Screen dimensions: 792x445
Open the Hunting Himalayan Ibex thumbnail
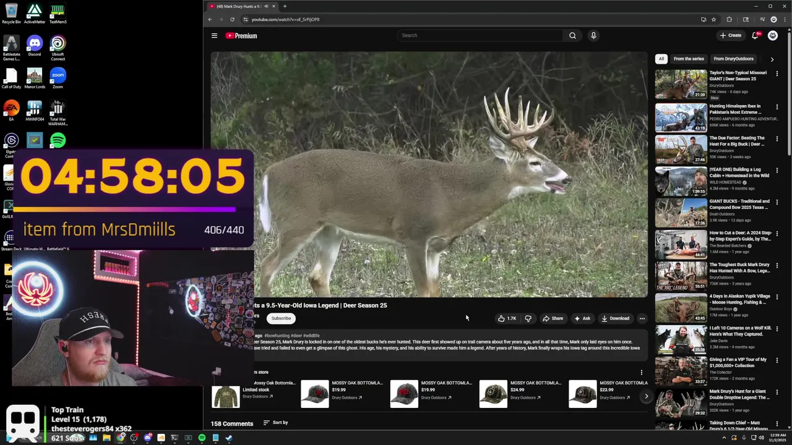(x=681, y=117)
